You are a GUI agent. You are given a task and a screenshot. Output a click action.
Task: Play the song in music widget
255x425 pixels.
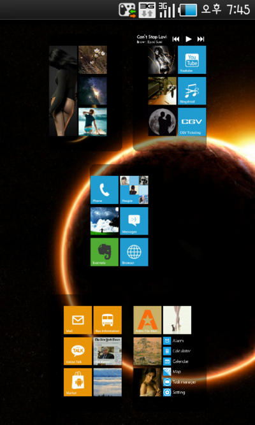coord(189,39)
